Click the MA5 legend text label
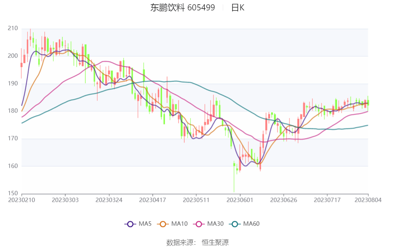 point(145,224)
